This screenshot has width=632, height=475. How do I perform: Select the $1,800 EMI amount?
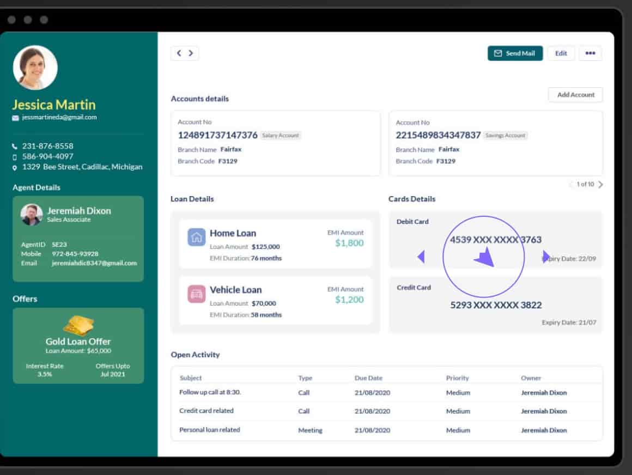pos(349,243)
